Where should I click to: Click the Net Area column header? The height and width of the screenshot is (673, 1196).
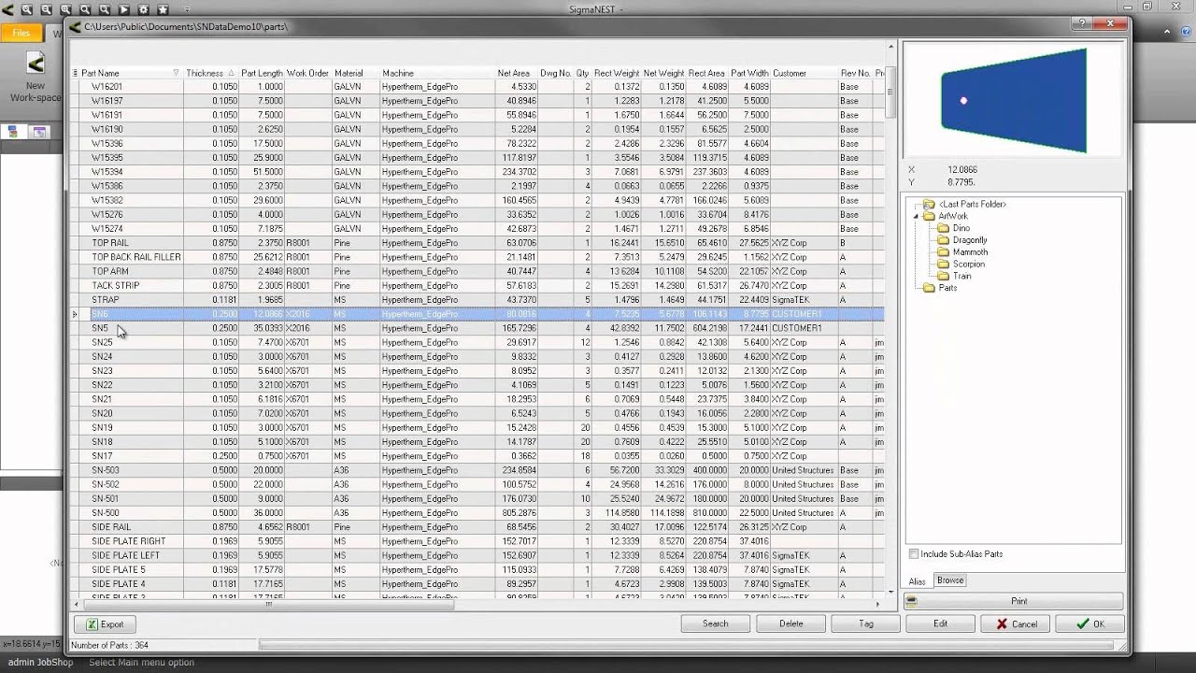[514, 73]
